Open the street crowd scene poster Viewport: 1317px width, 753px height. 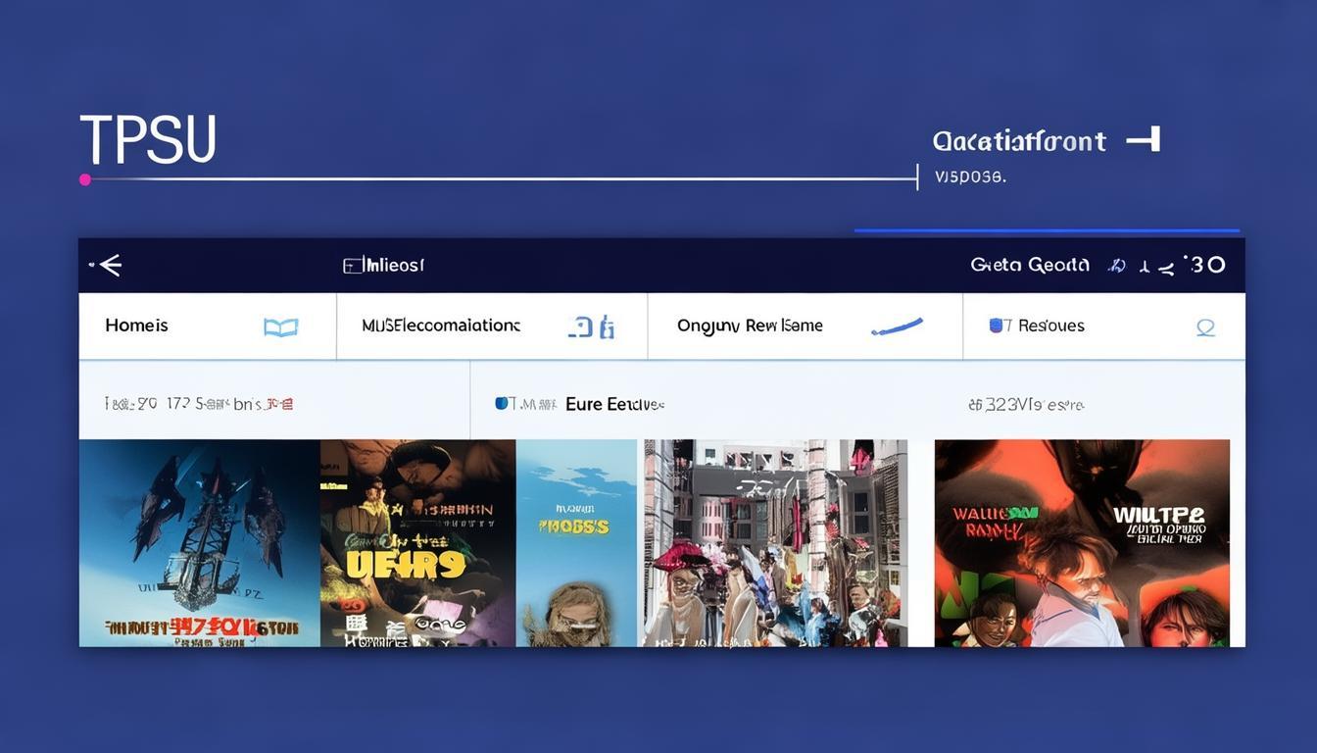775,543
